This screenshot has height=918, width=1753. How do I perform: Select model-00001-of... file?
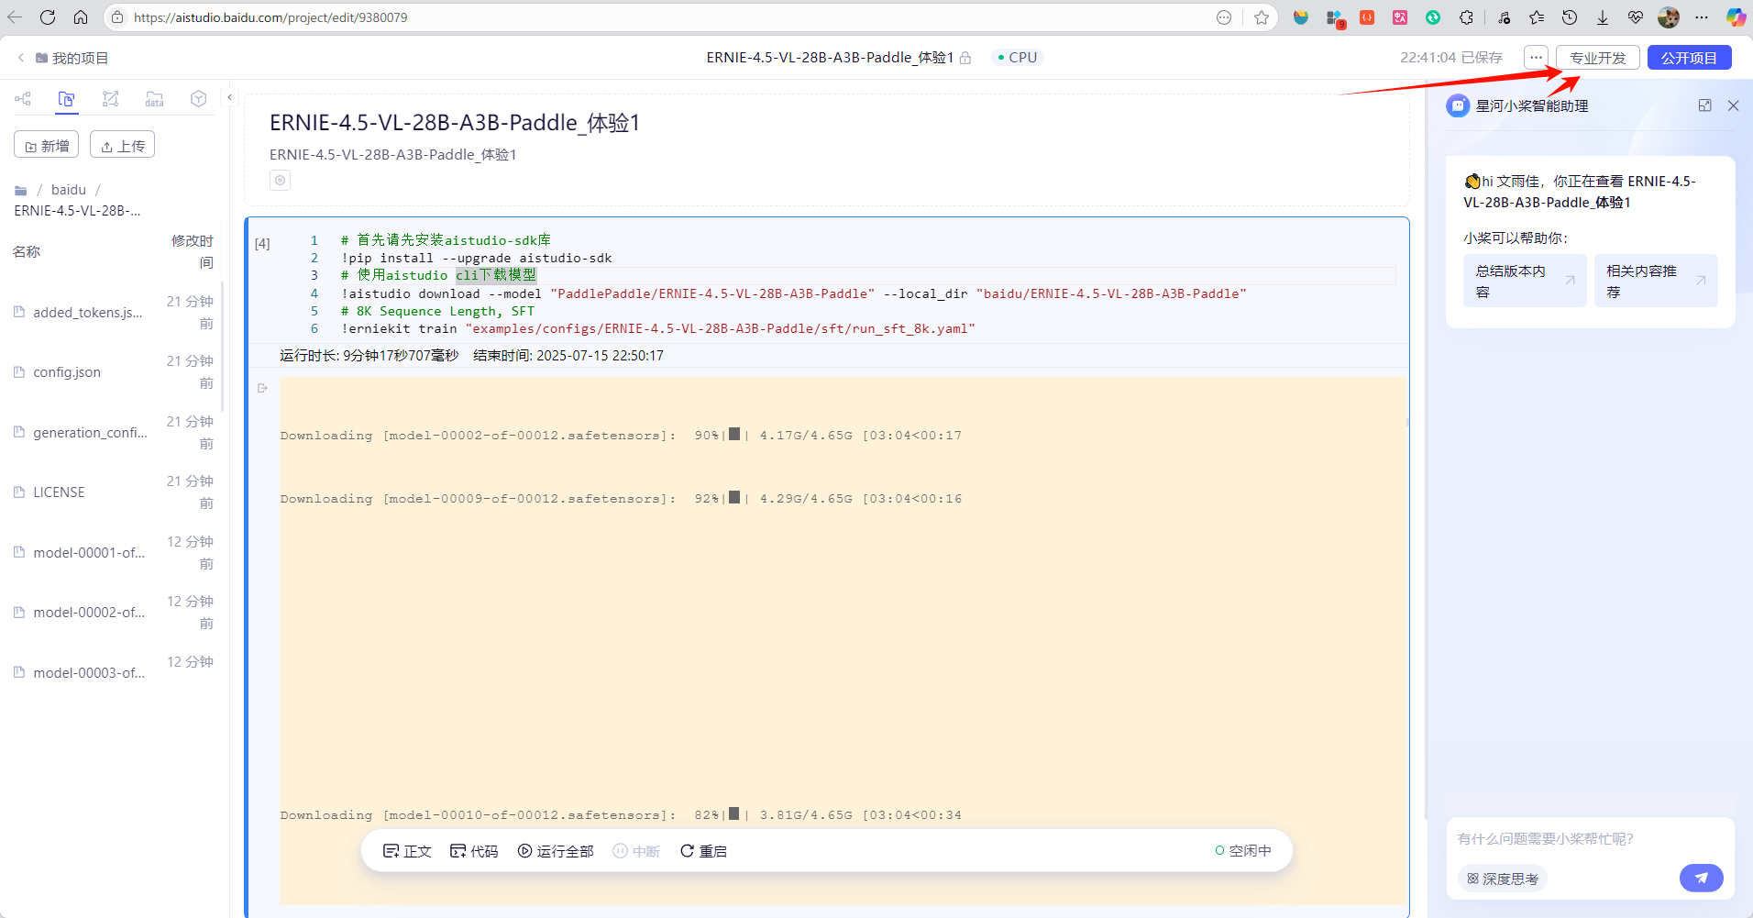pos(89,553)
